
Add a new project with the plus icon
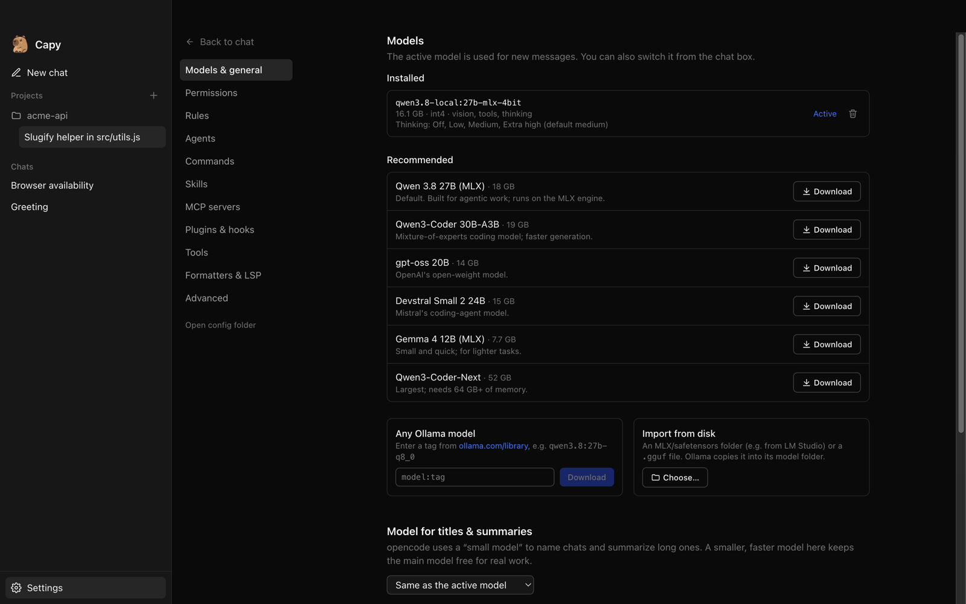154,95
